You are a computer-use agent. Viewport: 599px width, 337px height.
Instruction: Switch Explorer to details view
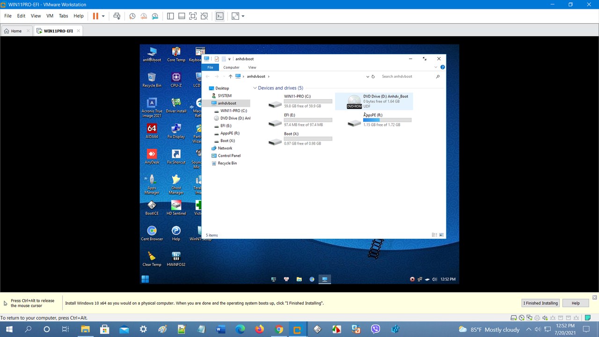pos(434,235)
